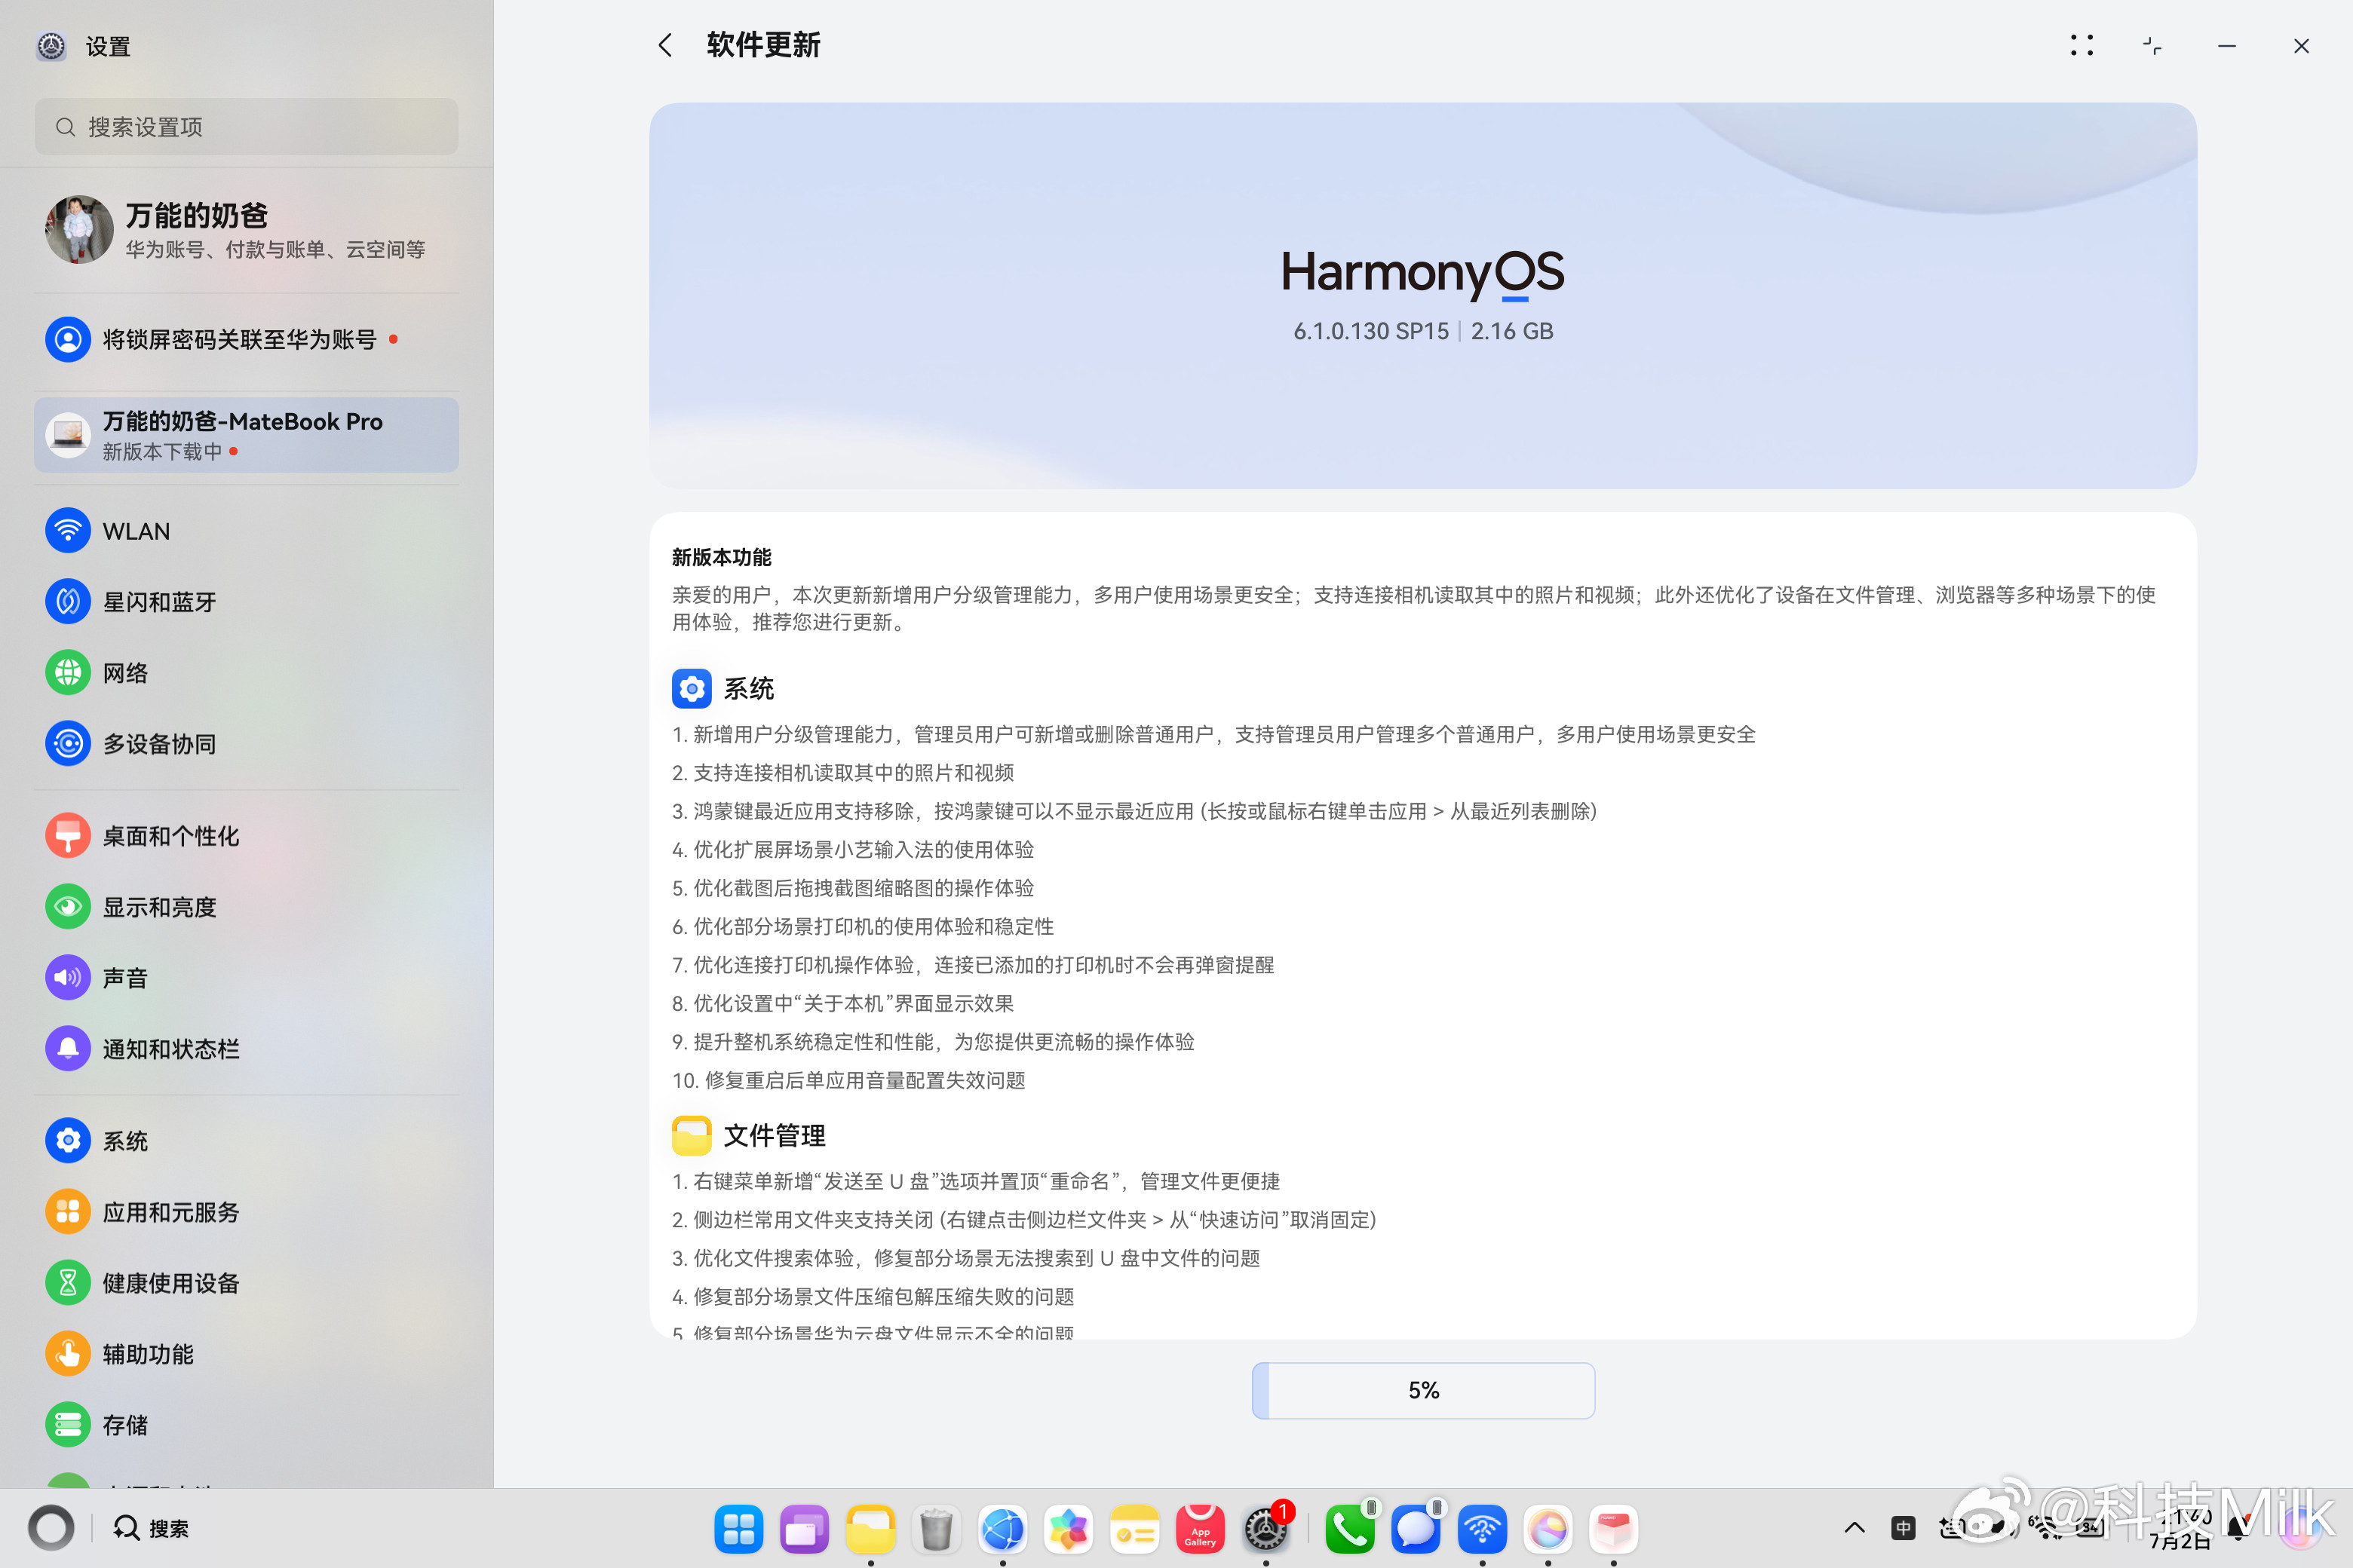Open the colorful circle Themes app in dock

point(1548,1529)
